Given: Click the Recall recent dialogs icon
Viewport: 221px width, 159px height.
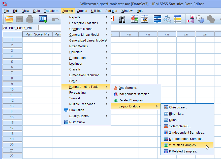Looking at the screenshot, I should tap(43, 19).
